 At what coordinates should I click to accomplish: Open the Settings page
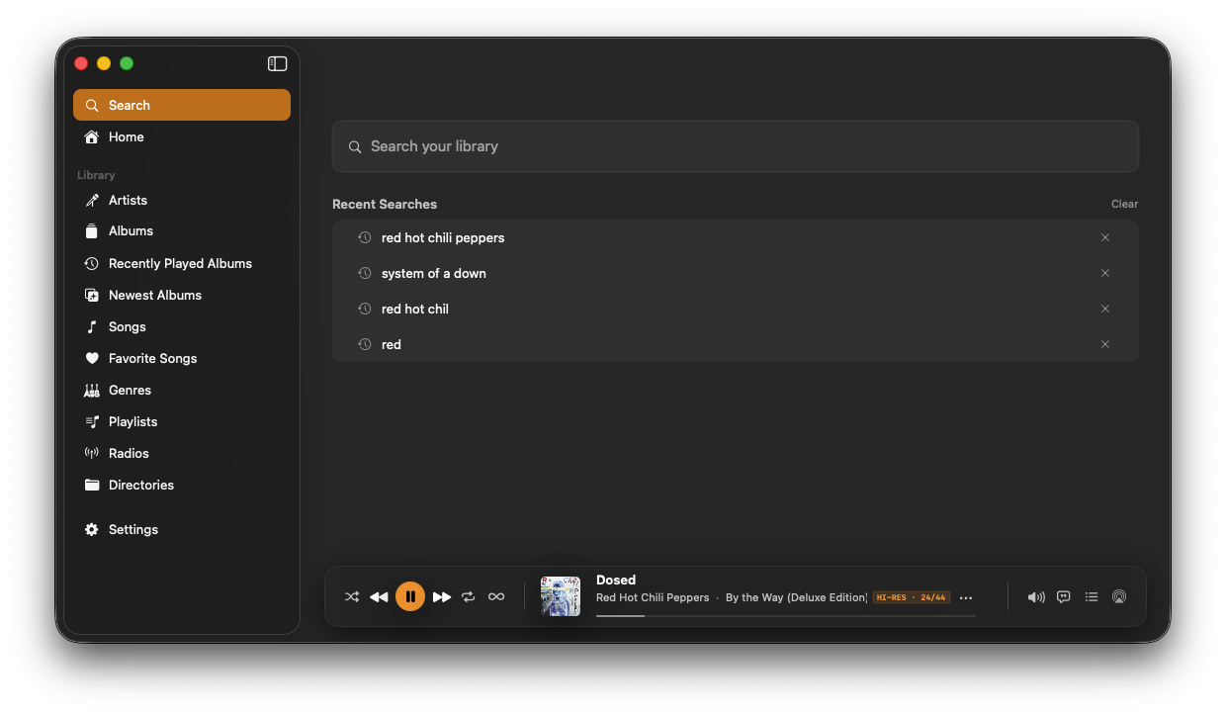click(x=132, y=529)
